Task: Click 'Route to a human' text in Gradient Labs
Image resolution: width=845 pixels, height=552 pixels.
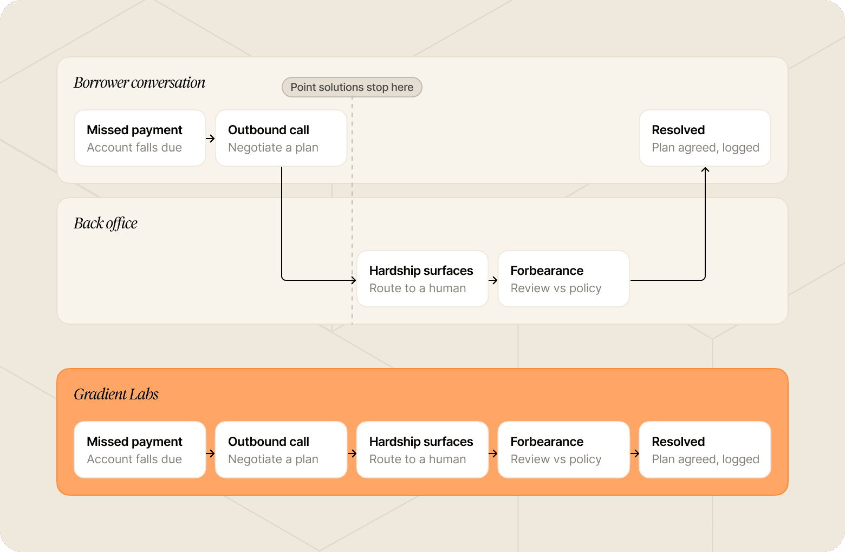Action: (x=418, y=459)
